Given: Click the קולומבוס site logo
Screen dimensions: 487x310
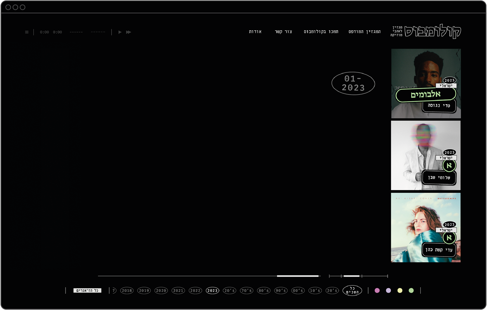Looking at the screenshot, I should pyautogui.click(x=432, y=31).
